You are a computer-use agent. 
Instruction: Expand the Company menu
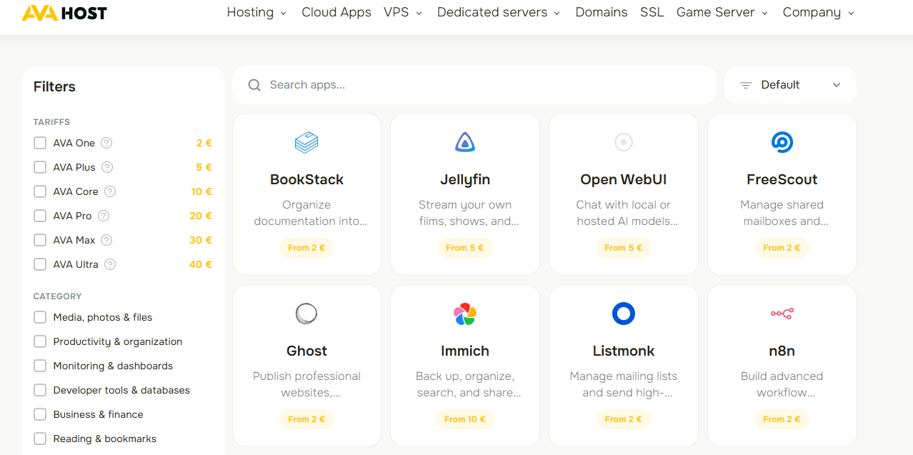819,12
